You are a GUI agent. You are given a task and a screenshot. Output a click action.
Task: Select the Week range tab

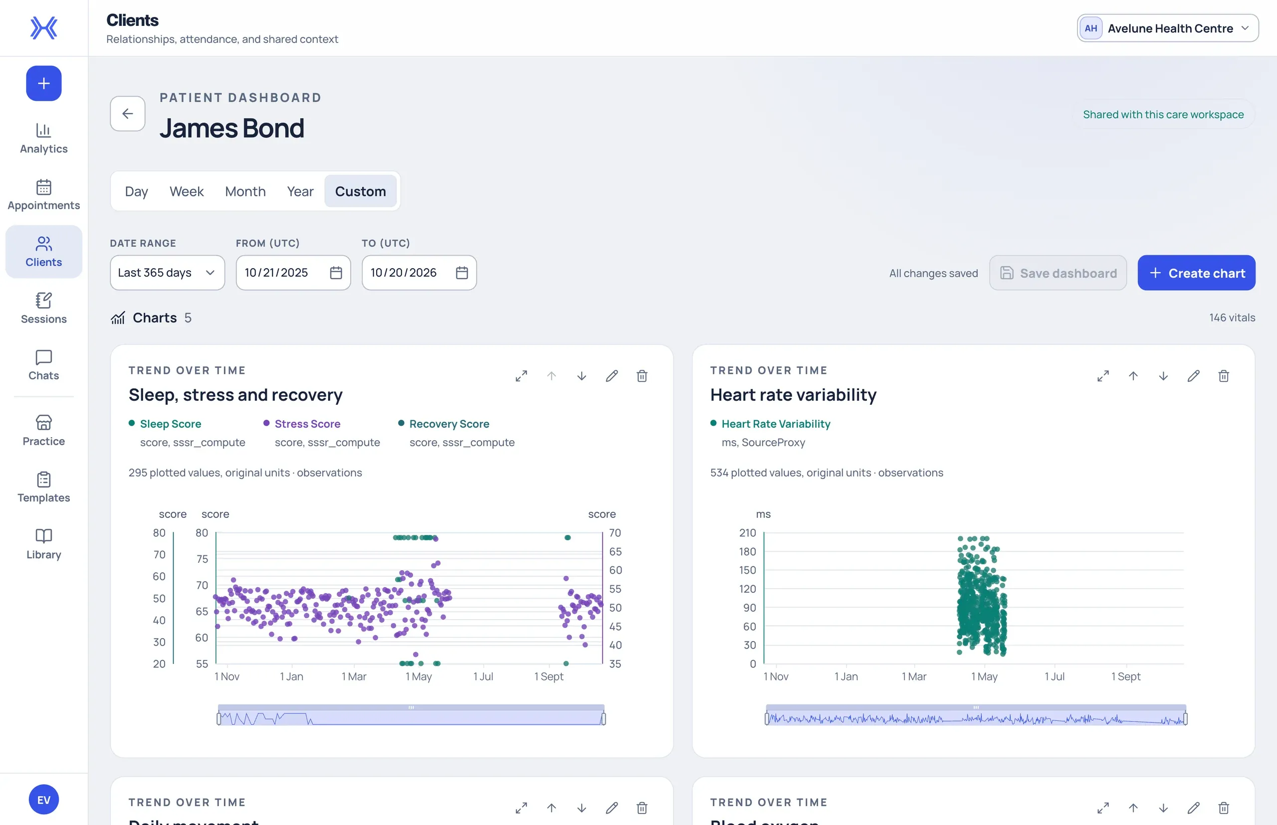(x=187, y=191)
